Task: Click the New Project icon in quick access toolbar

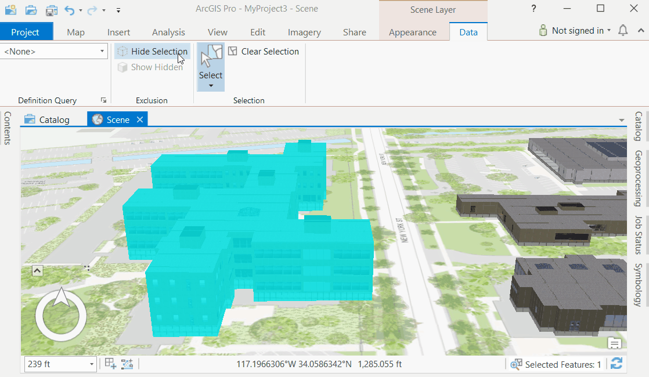Action: (x=10, y=9)
